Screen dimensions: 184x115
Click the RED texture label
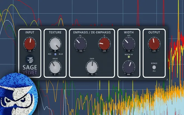(50, 54)
